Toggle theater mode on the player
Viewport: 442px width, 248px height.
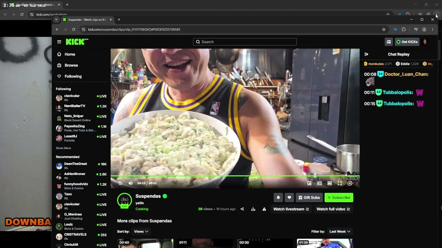[x=329, y=183]
